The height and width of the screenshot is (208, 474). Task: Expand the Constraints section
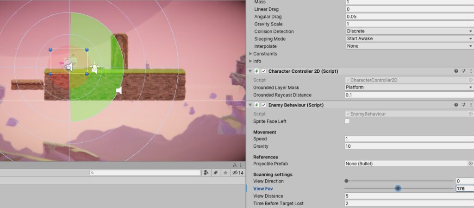251,54
